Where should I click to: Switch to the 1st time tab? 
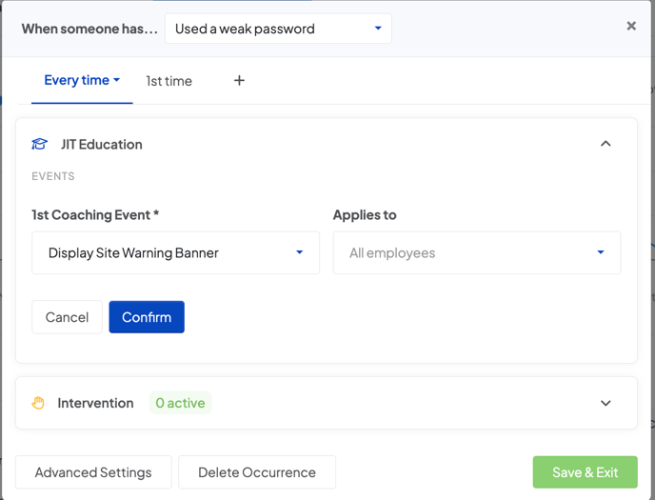(169, 81)
